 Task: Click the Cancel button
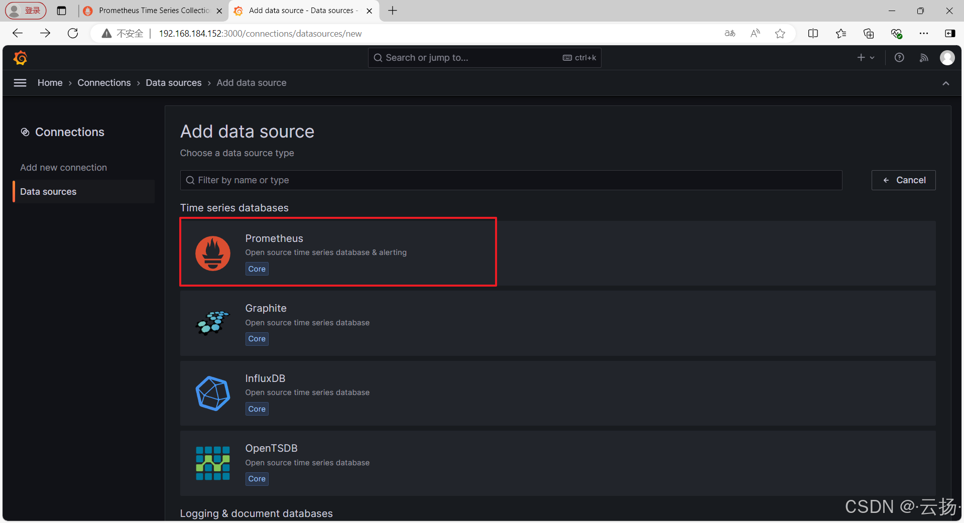click(x=903, y=180)
